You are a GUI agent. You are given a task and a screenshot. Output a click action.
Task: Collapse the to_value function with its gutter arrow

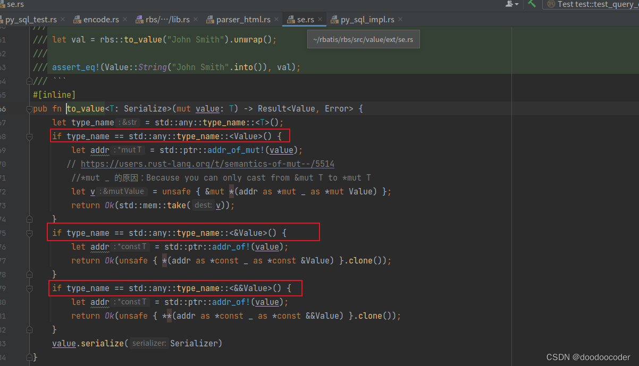point(30,108)
